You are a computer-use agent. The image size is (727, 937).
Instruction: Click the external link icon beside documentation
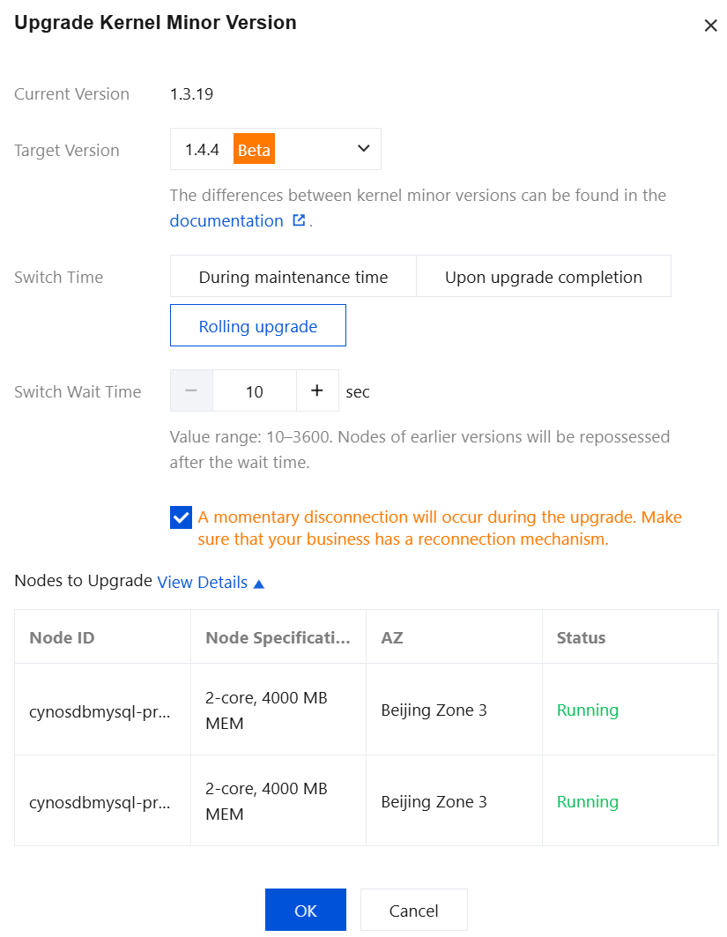coord(299,220)
